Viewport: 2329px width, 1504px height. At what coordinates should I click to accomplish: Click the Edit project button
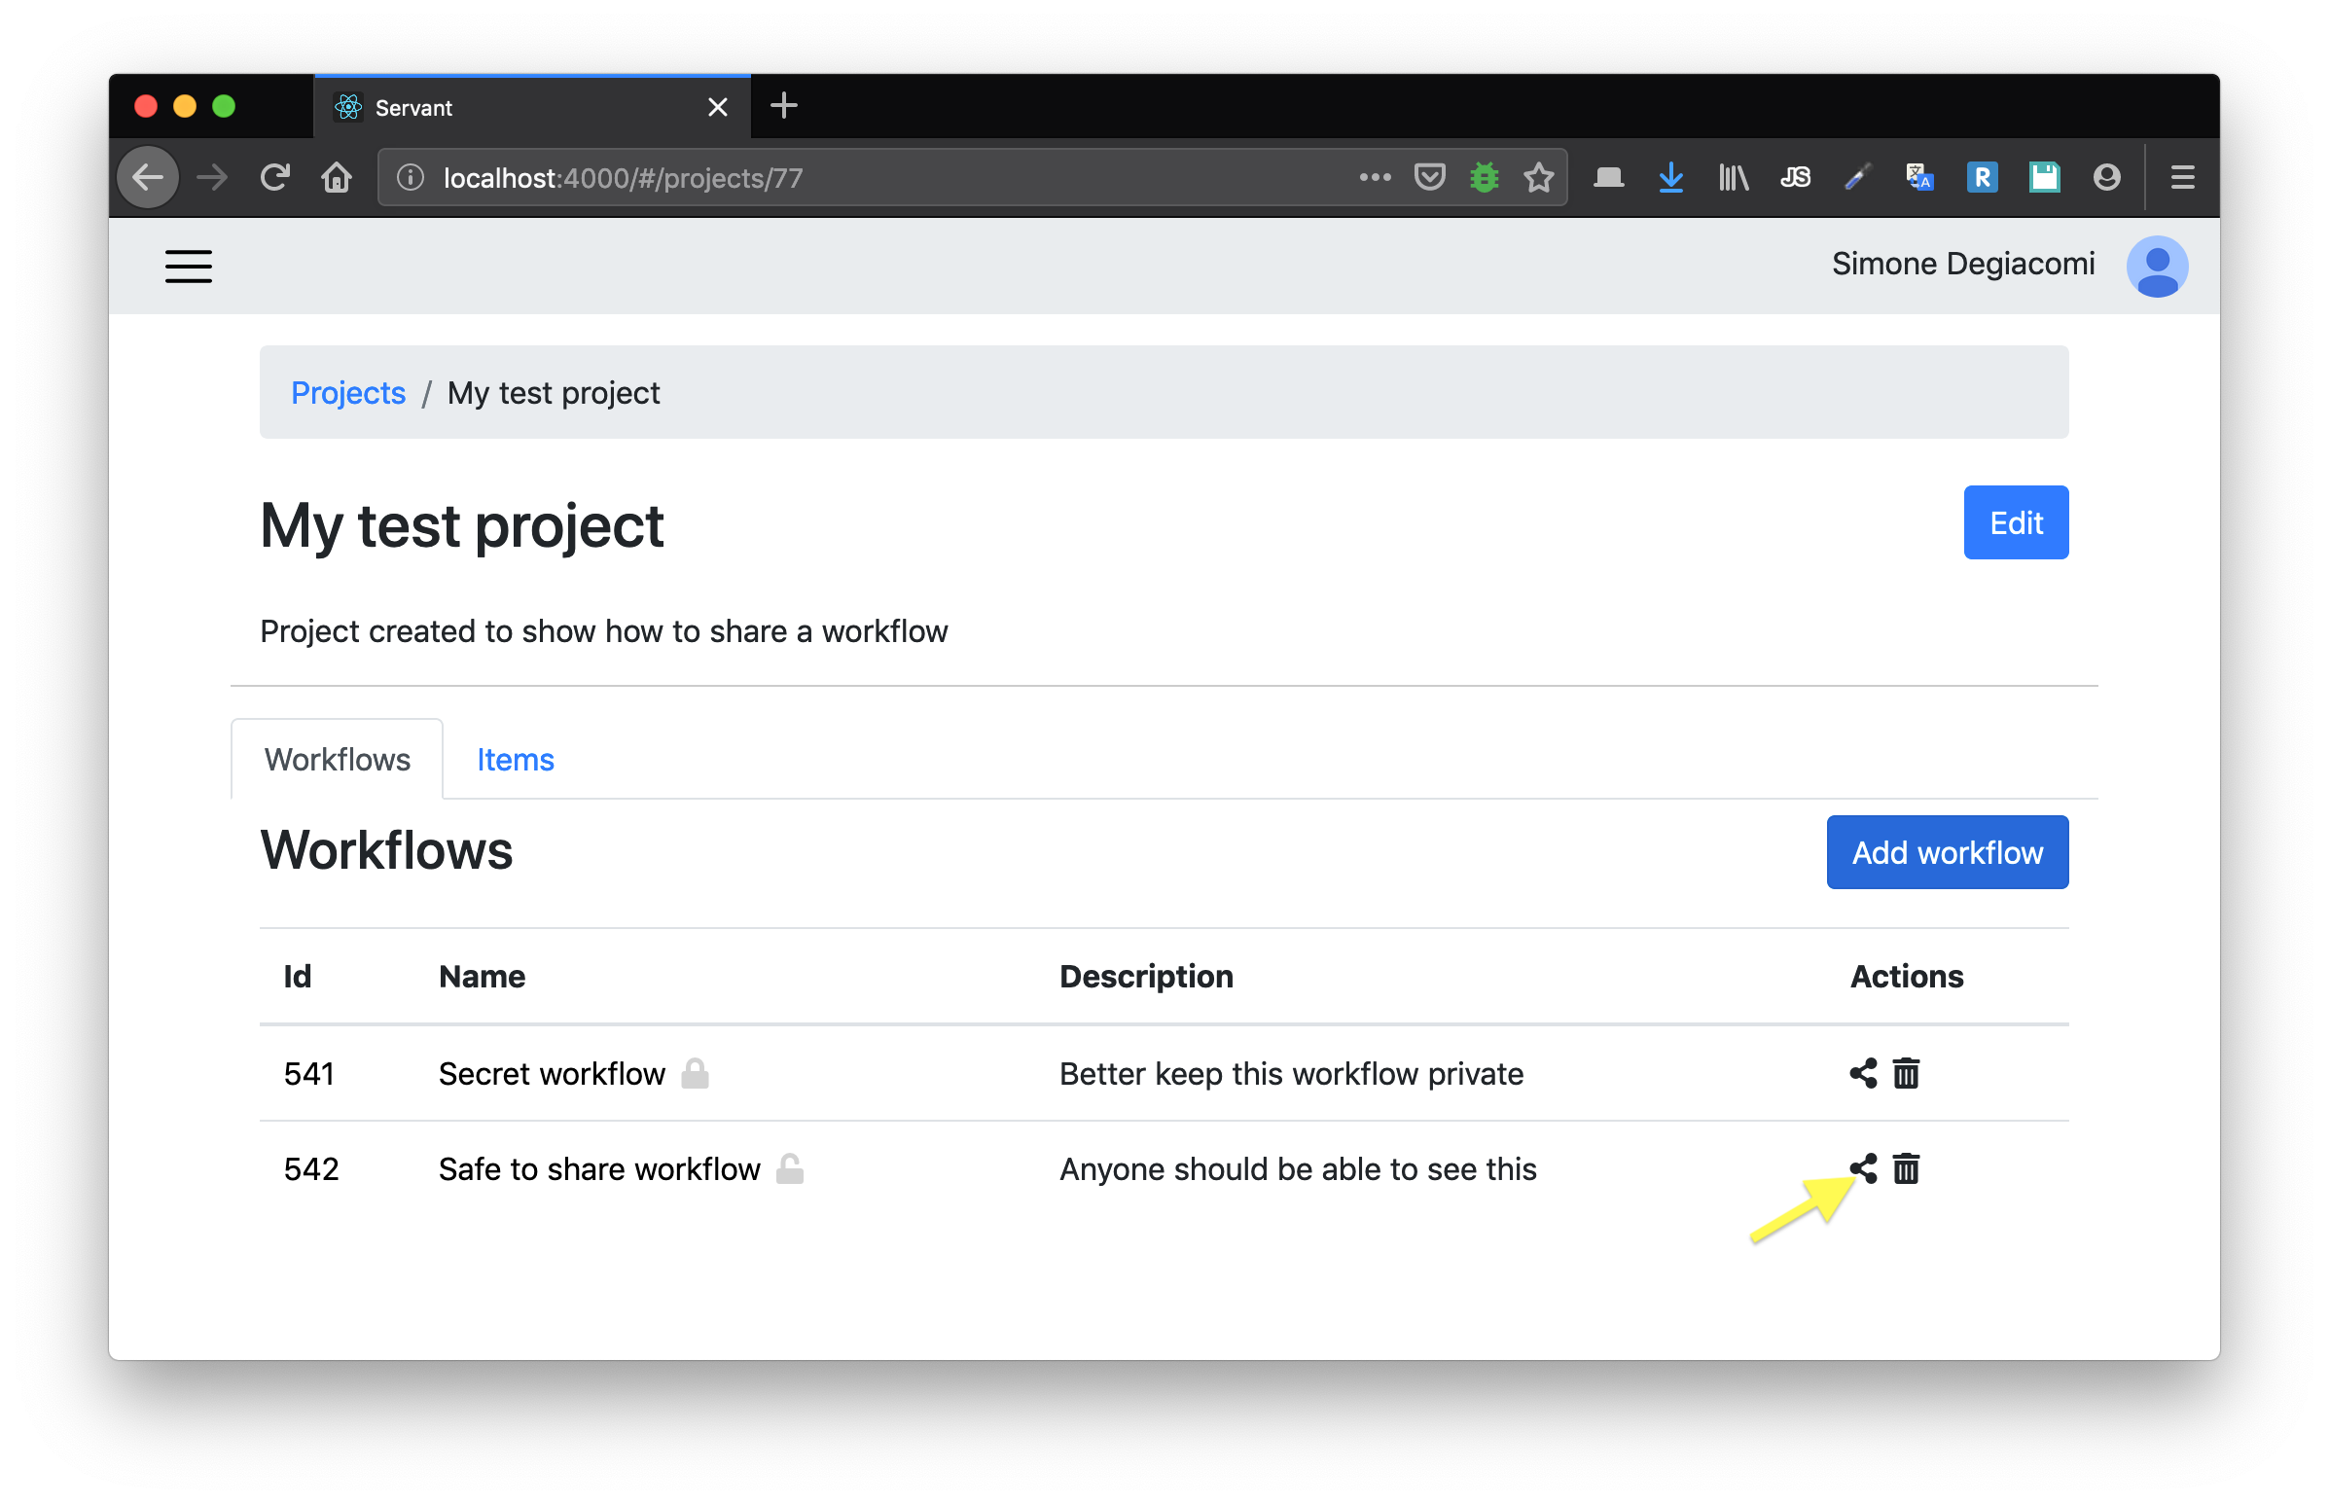click(2015, 522)
